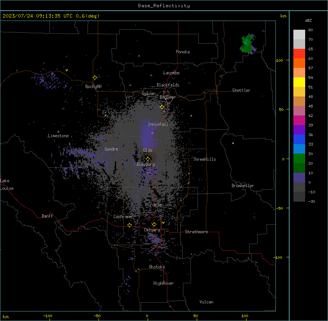Click the Sylvan map label
The image size is (328, 321).
pos(148,93)
